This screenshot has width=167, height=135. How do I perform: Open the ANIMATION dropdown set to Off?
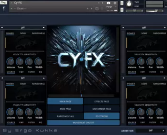click(150, 131)
